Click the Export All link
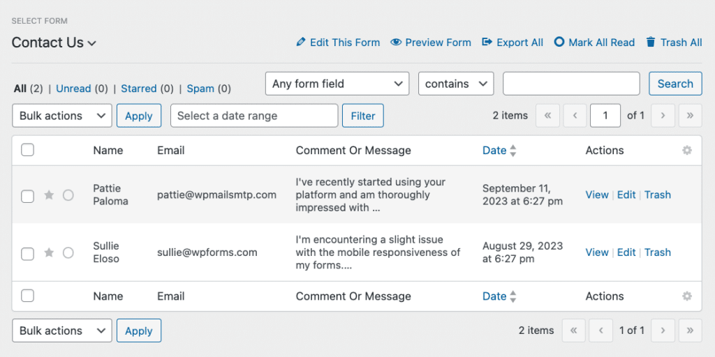This screenshot has width=715, height=357. click(x=513, y=43)
